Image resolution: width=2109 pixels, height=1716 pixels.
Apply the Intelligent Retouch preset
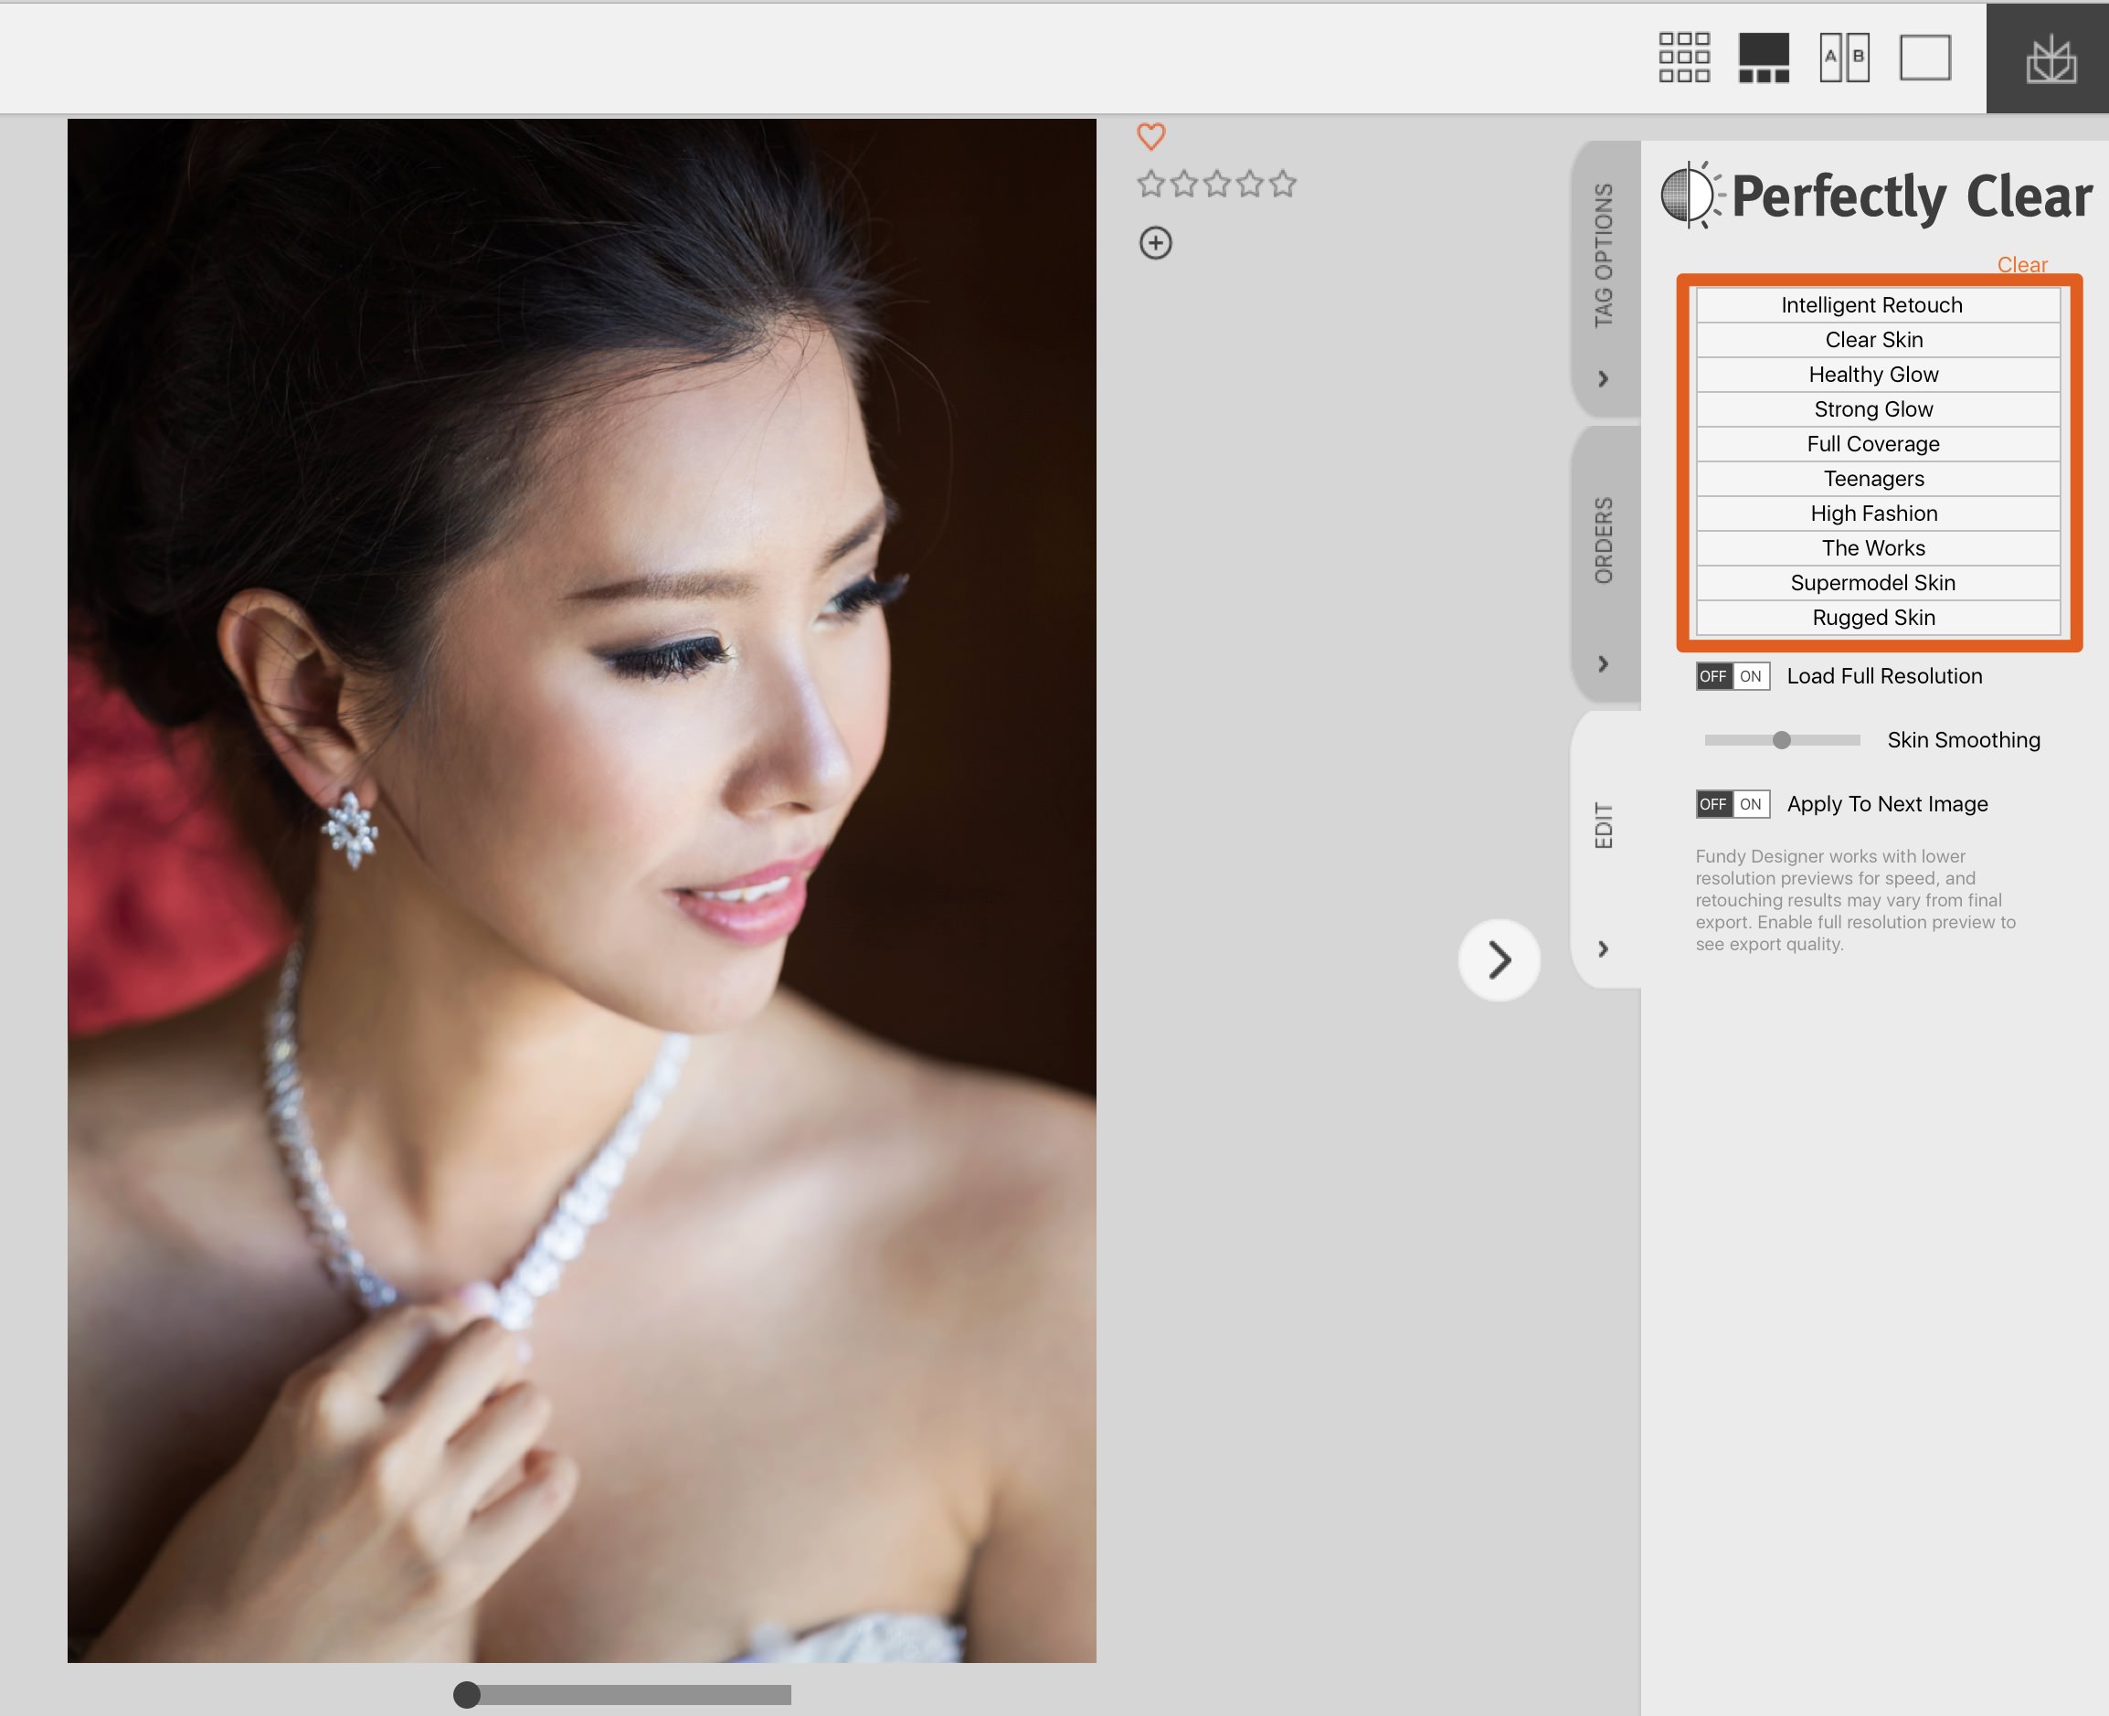coord(1878,304)
